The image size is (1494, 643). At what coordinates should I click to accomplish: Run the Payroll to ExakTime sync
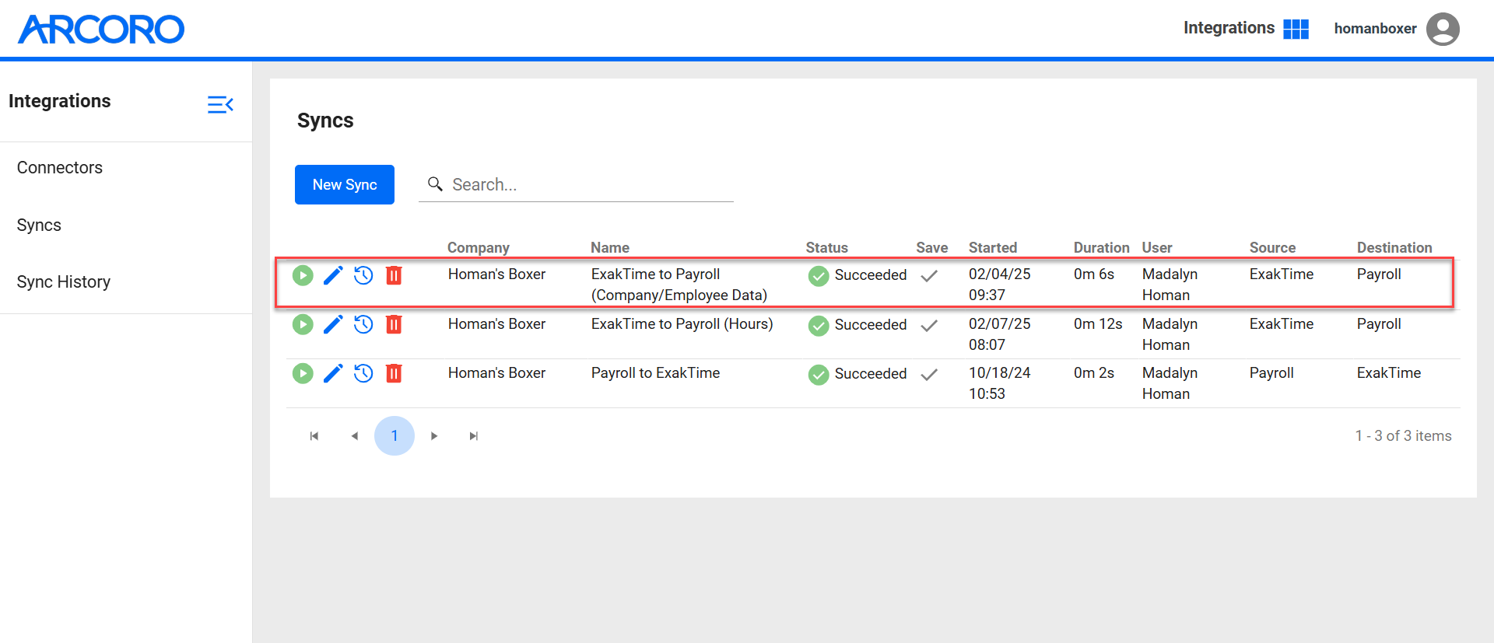(303, 373)
